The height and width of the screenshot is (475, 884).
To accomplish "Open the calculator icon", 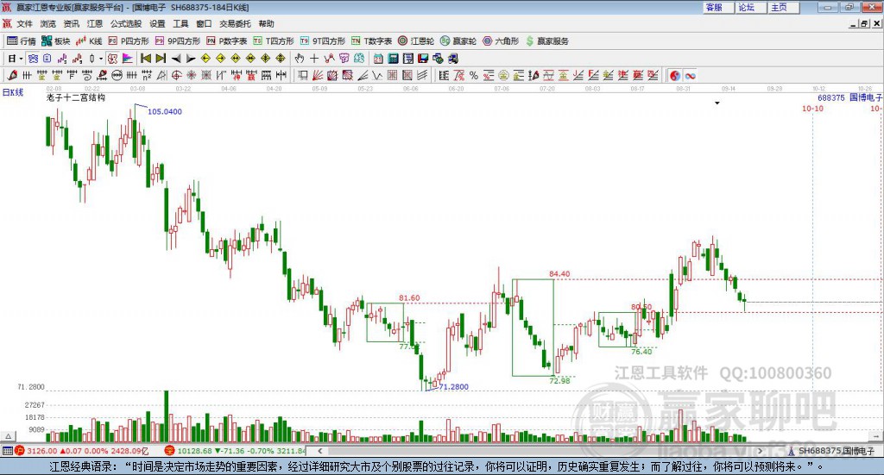I will (x=393, y=59).
